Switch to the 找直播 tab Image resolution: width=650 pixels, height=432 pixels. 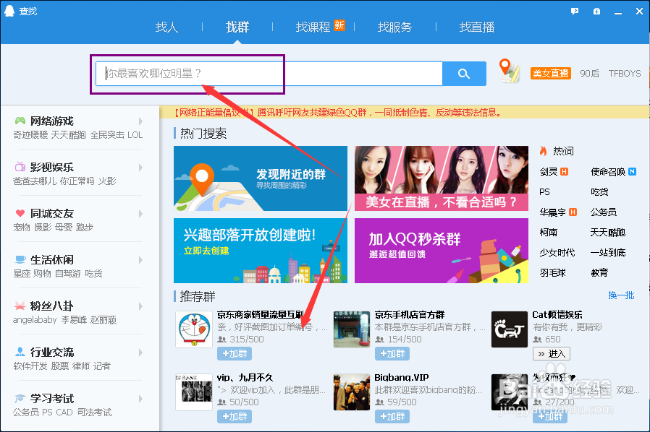[477, 27]
